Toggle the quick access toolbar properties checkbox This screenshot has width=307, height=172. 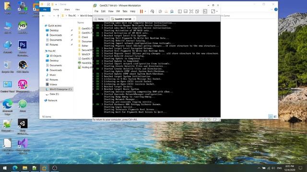(x=48, y=4)
